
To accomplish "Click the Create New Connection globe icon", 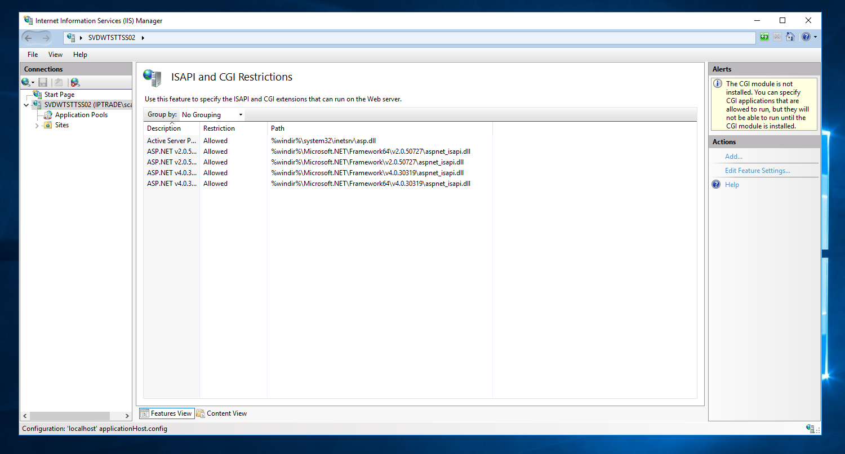I will click(26, 82).
